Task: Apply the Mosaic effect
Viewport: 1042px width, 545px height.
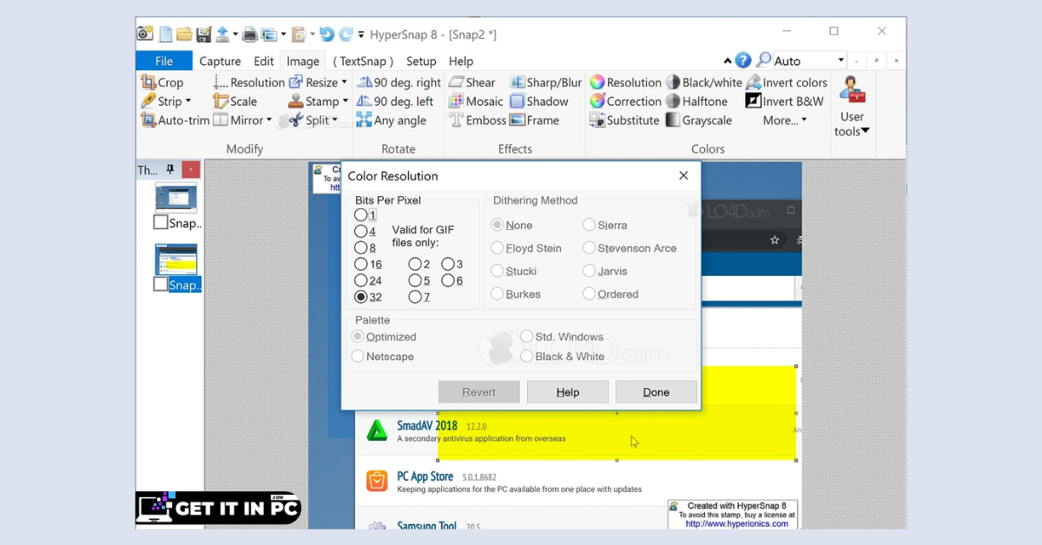Action: coord(476,102)
